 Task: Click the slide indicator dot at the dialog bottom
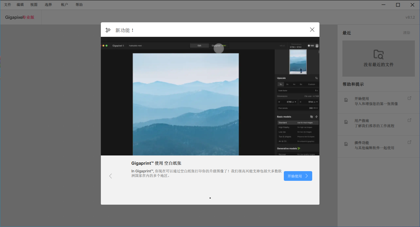(210, 198)
